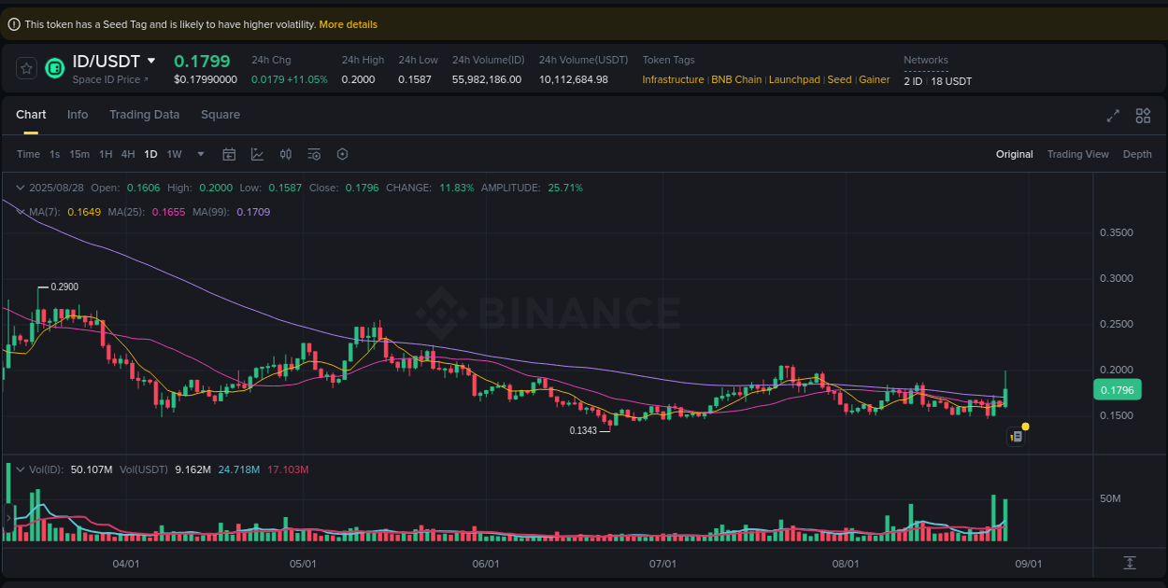Viewport: 1168px width, 588px height.
Task: Click the highlighted 0.1796 price label
Action: (1118, 389)
